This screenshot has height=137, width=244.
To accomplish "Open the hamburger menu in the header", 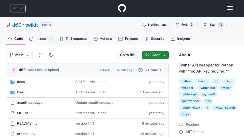I will [x=230, y=8].
